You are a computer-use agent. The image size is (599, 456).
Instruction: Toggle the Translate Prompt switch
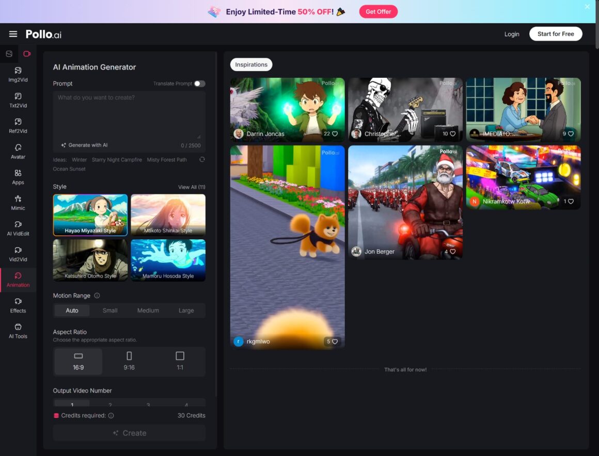pos(199,84)
